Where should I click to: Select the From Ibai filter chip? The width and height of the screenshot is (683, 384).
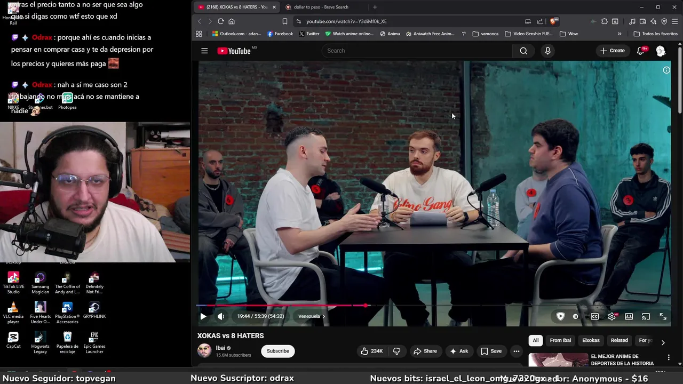[x=560, y=340]
